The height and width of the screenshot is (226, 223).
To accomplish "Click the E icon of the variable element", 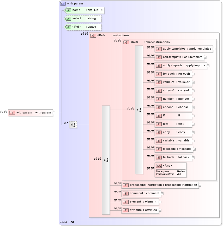I will pyautogui.click(x=159, y=141).
